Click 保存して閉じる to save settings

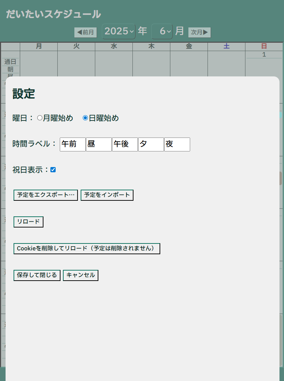(37, 275)
